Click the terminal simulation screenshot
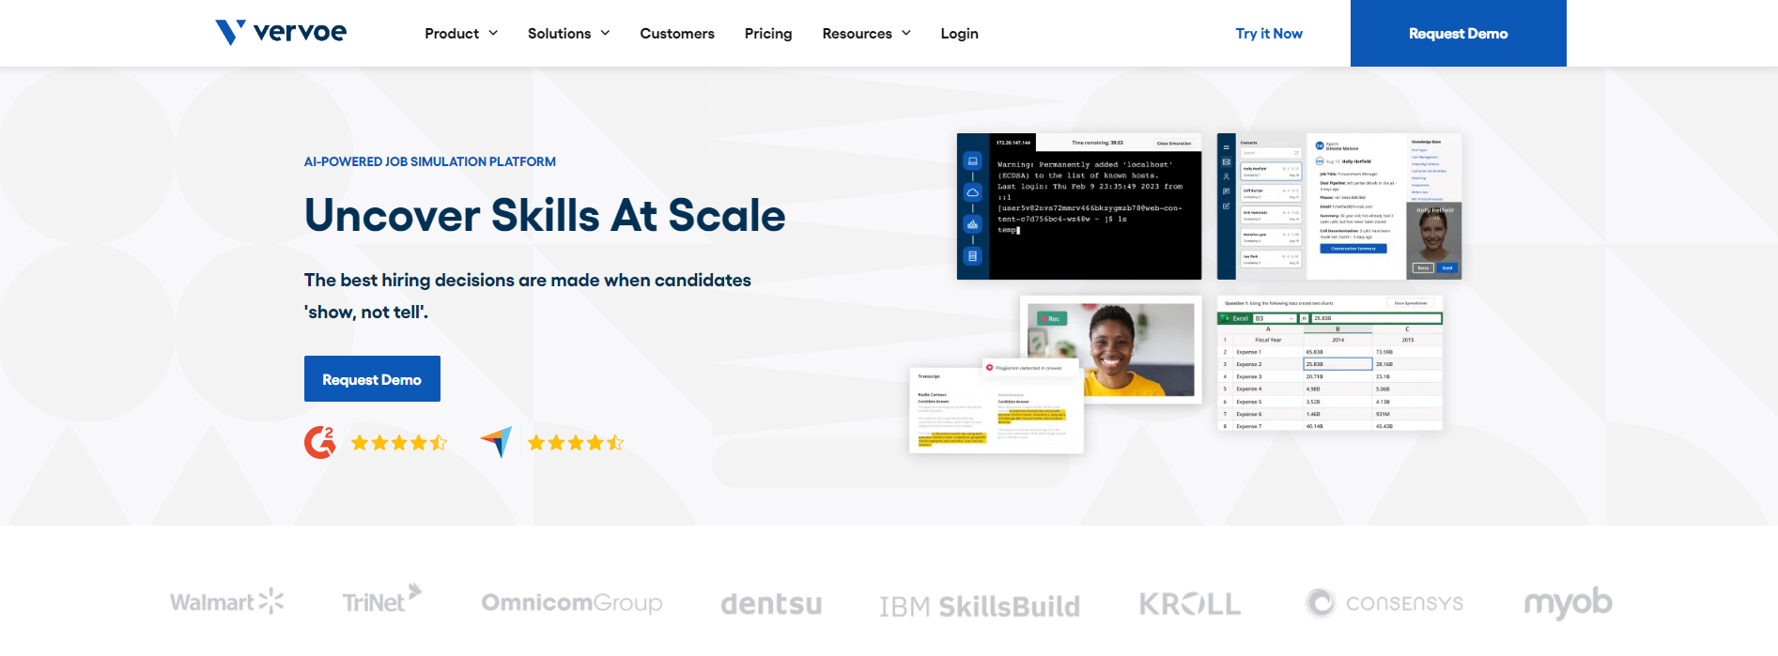 [x=1079, y=206]
